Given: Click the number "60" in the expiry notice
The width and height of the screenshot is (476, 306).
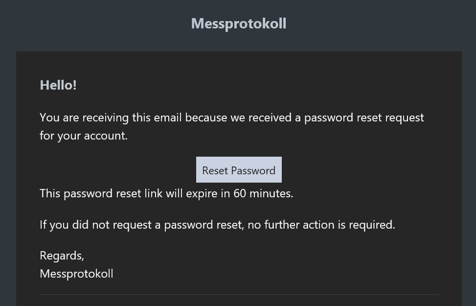Looking at the screenshot, I should [x=240, y=193].
